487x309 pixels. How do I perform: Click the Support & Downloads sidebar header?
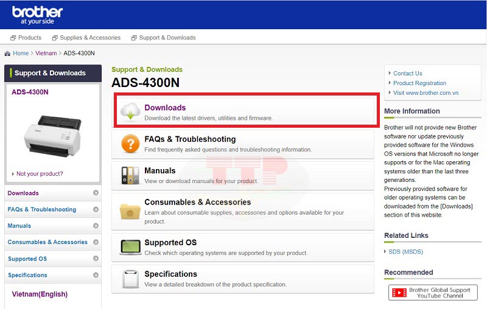point(53,73)
